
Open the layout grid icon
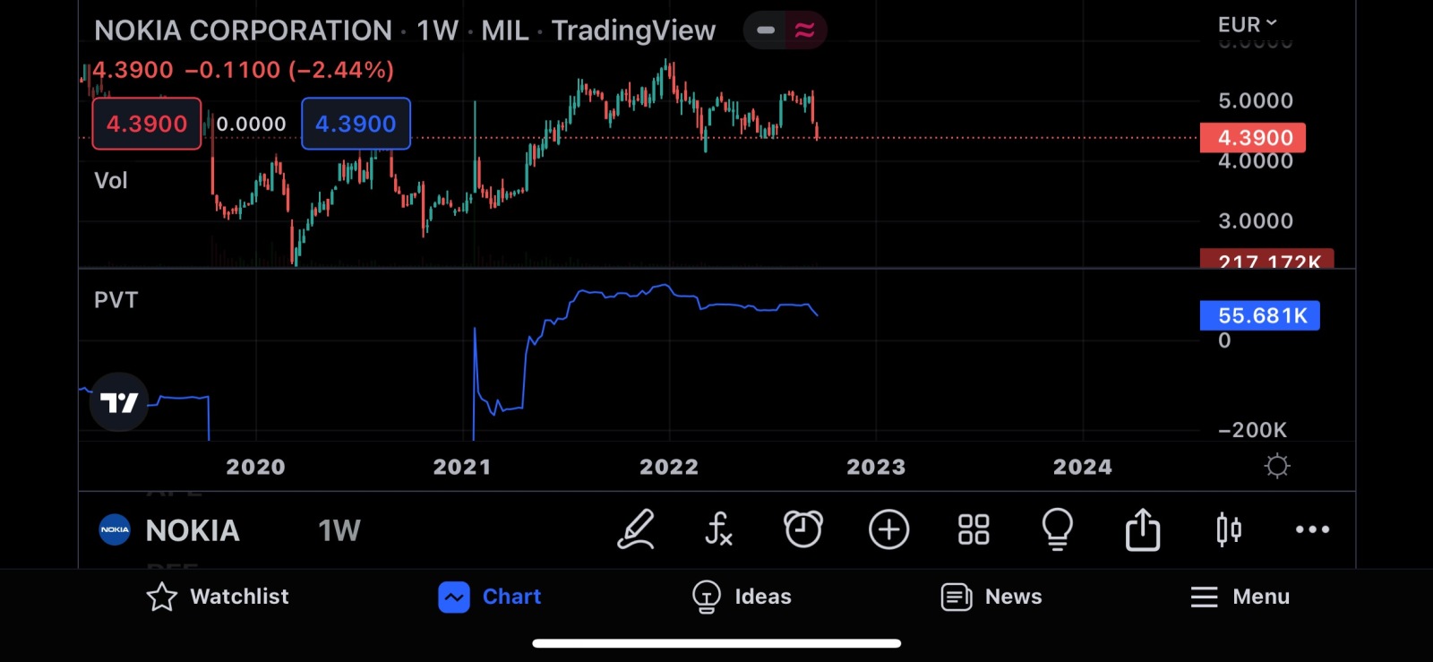pos(974,529)
